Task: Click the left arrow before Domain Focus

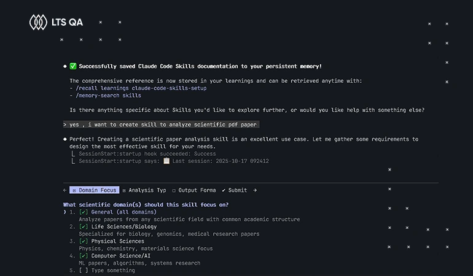Action: point(65,190)
